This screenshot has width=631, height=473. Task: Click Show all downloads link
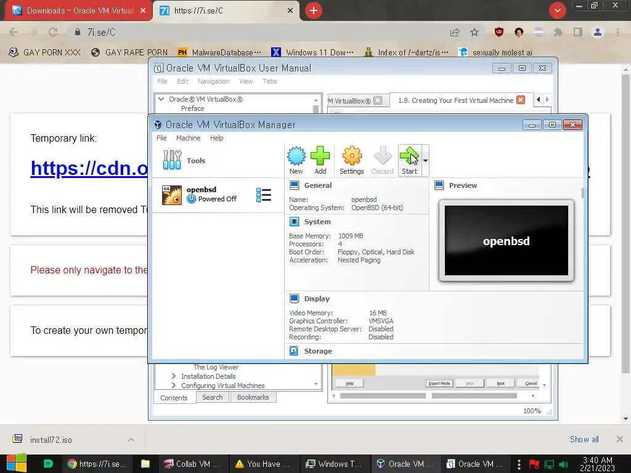coord(584,439)
